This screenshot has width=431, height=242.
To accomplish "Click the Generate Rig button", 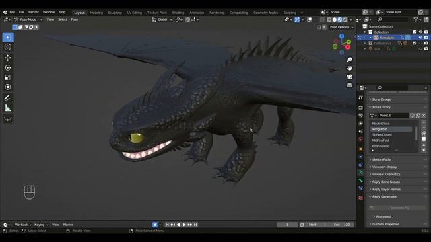I will pyautogui.click(x=397, y=208).
